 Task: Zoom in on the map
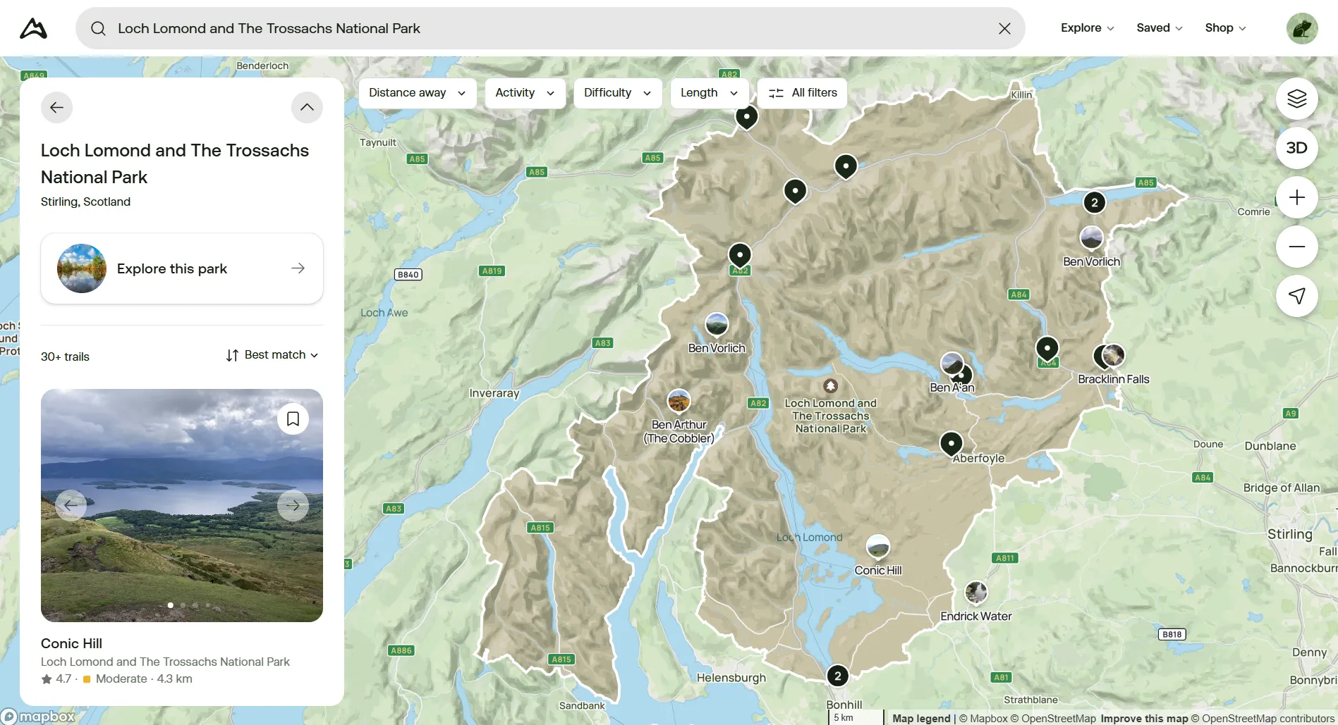[x=1296, y=197]
